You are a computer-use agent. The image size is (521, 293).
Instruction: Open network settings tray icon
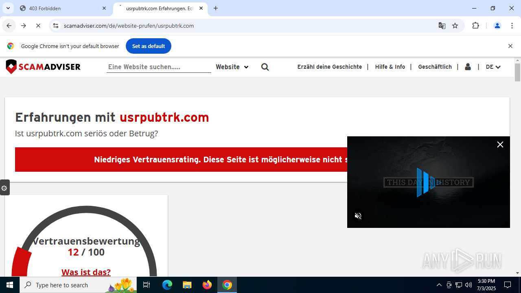coord(459,285)
